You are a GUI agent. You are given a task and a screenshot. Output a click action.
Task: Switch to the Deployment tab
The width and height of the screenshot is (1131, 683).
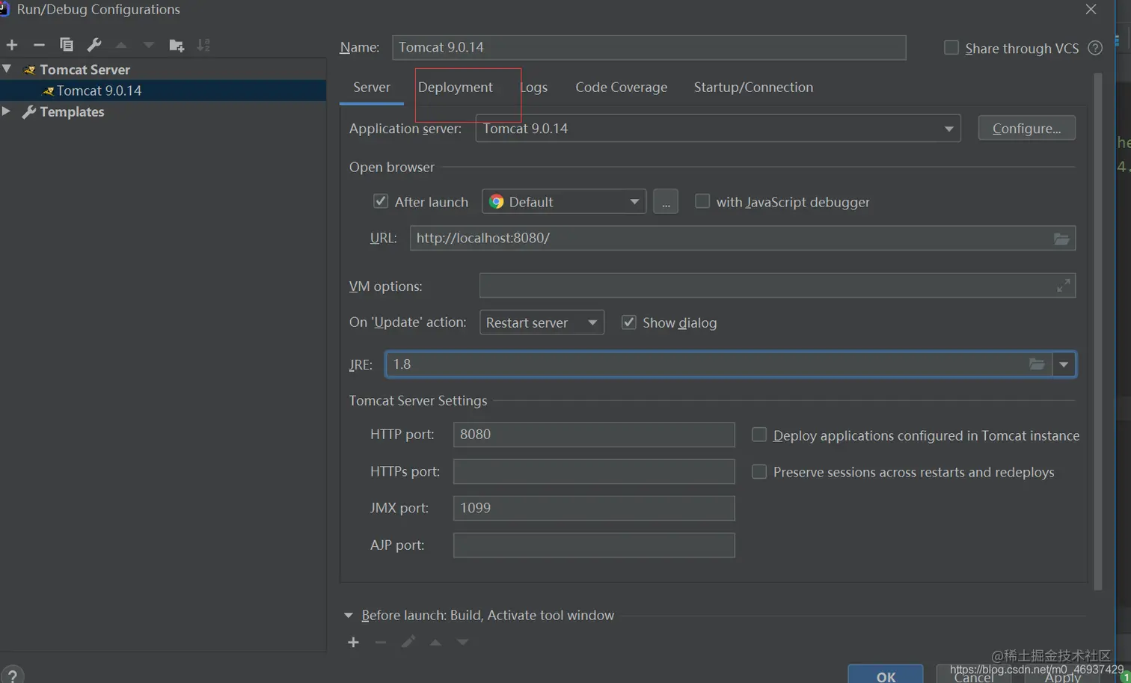pyautogui.click(x=456, y=87)
